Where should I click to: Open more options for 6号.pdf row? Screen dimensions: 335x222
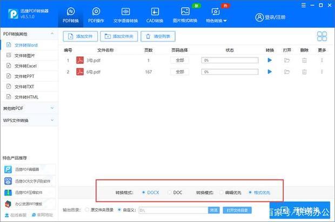coord(322,72)
